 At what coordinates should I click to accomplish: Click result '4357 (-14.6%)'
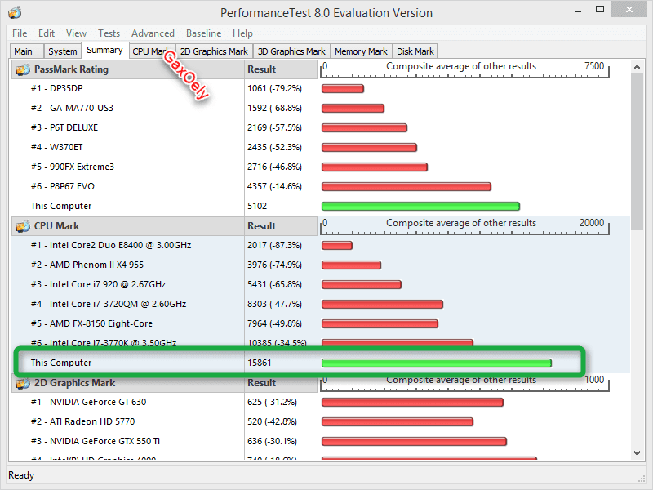tap(274, 186)
